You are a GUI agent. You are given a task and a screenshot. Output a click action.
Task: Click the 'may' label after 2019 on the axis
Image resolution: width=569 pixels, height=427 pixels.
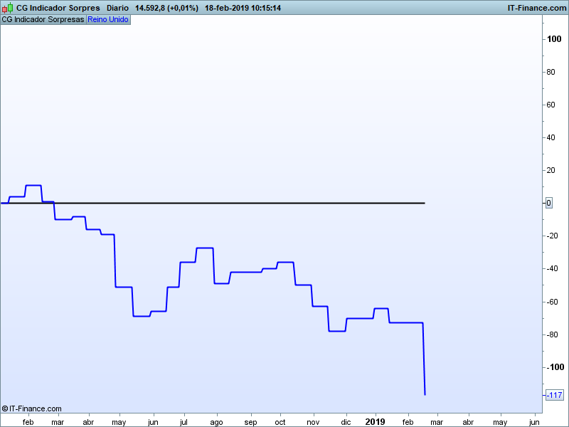point(500,422)
